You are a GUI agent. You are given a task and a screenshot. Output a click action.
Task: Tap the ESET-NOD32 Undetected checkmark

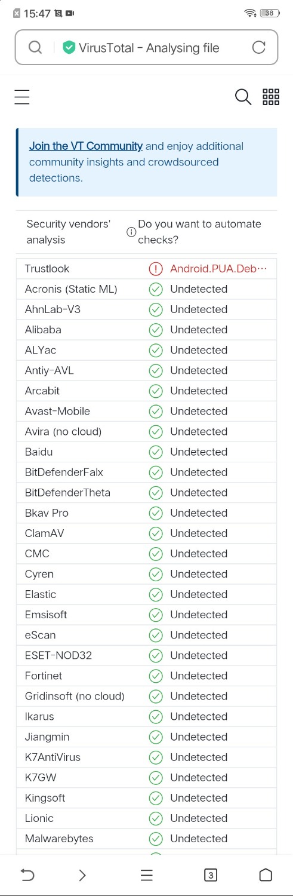click(x=155, y=655)
